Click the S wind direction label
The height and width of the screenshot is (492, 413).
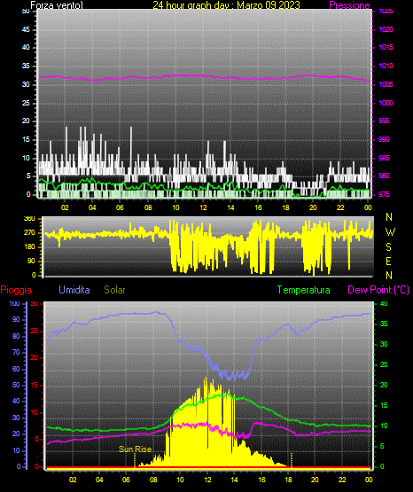pyautogui.click(x=388, y=247)
